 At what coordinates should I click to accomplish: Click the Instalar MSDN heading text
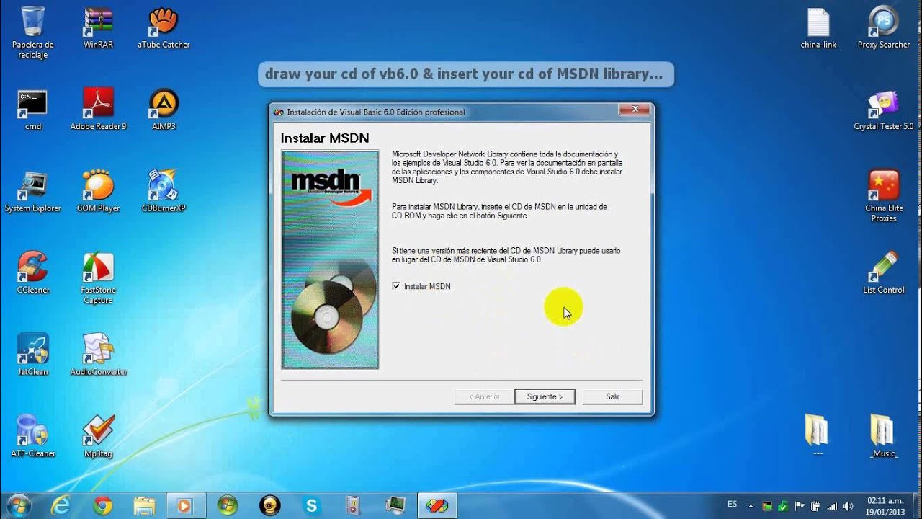pyautogui.click(x=325, y=138)
